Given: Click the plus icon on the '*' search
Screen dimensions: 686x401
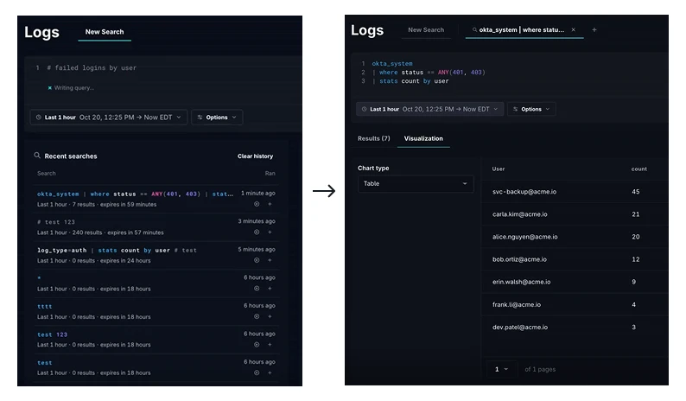Looking at the screenshot, I should point(270,289).
